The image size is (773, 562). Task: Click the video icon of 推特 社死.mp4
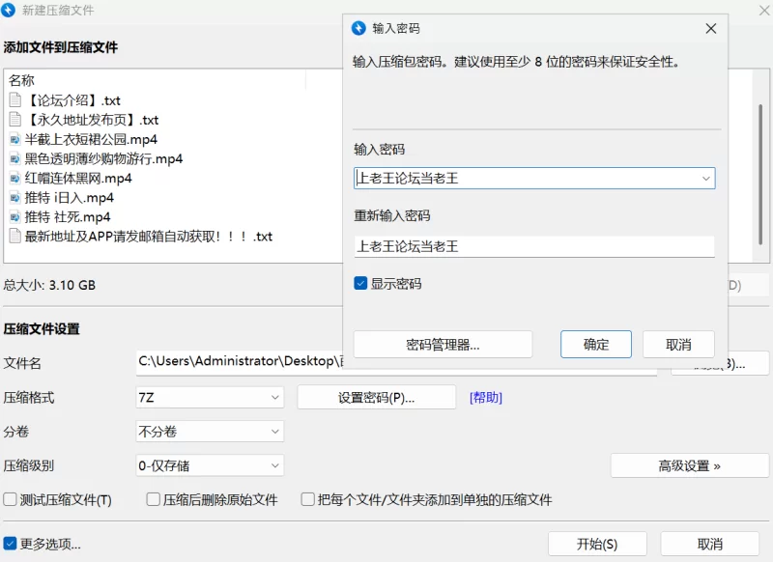click(15, 216)
